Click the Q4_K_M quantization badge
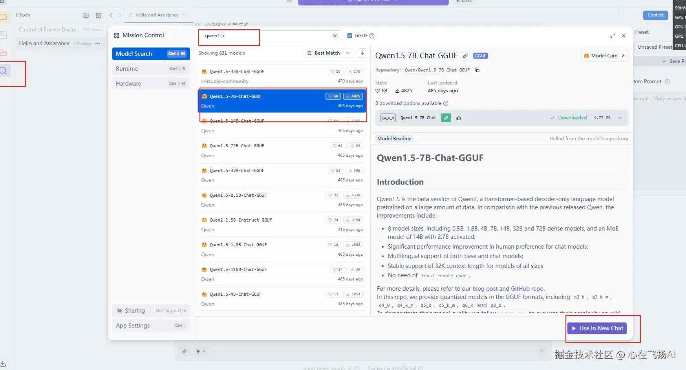The height and width of the screenshot is (370, 686). click(x=388, y=118)
